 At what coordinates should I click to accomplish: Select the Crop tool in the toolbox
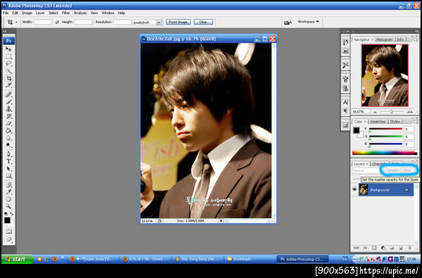click(8, 78)
